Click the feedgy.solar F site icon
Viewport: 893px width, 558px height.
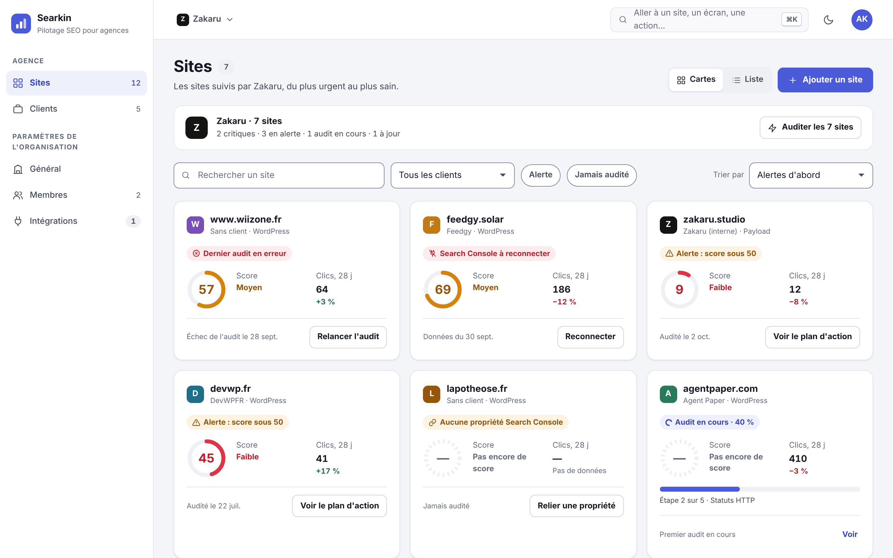pos(431,225)
